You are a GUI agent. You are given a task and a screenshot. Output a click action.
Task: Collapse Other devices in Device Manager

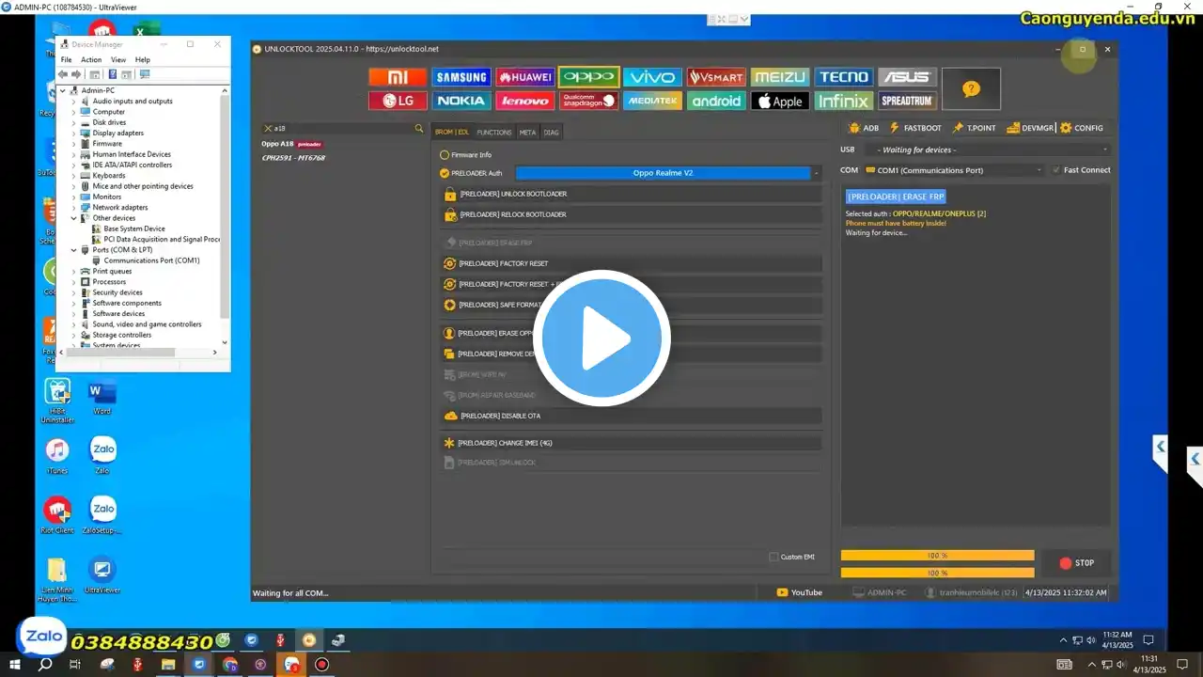tap(74, 218)
